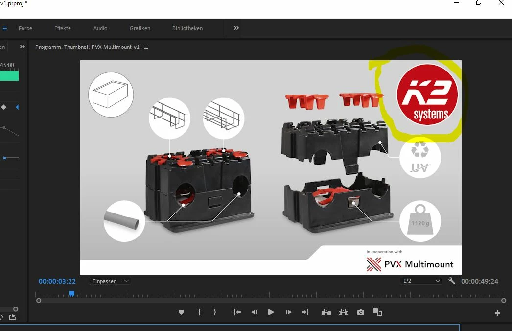512x331 pixels.
Task: Click the Extract button
Action: click(x=343, y=312)
